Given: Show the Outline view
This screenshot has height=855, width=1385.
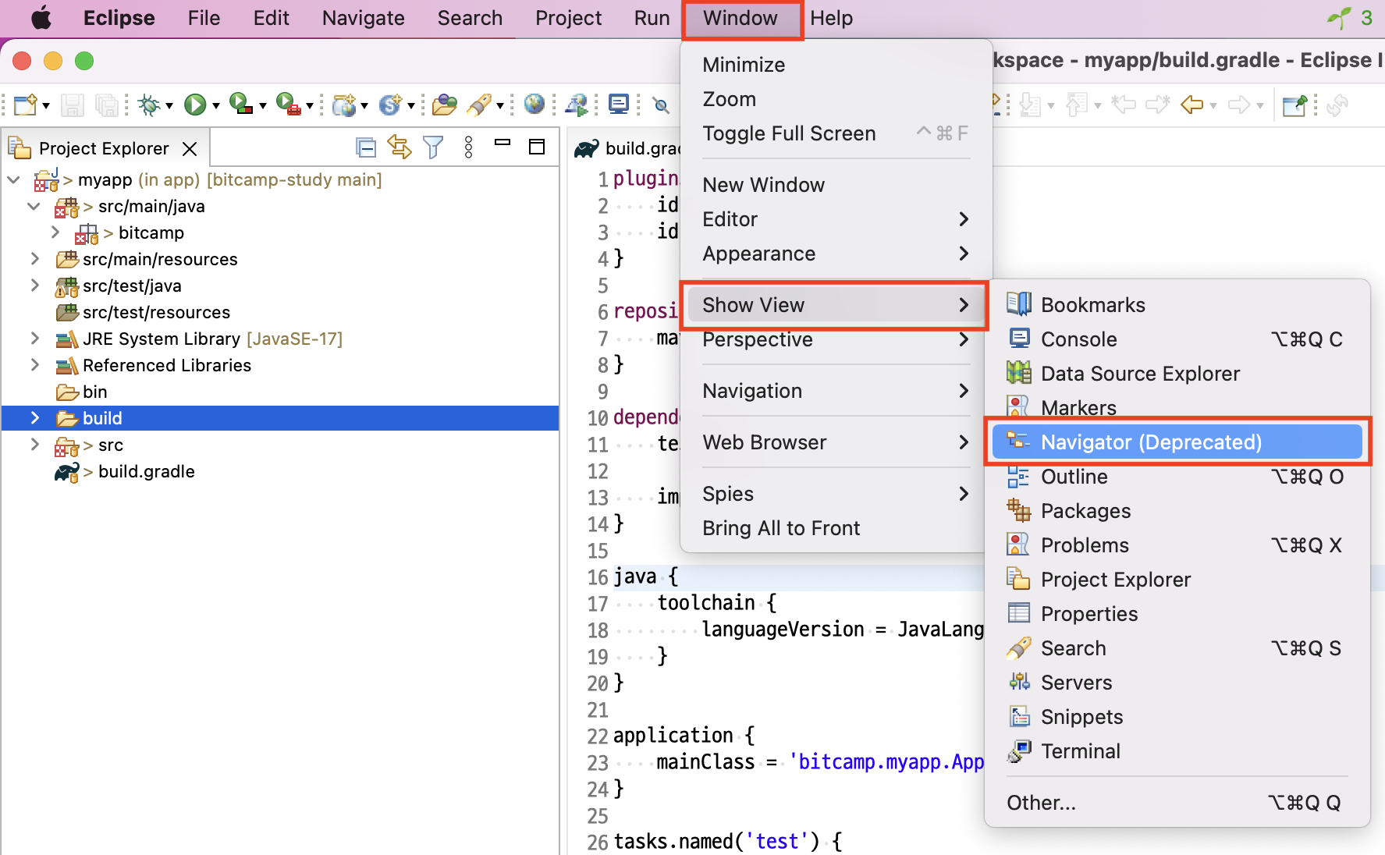Looking at the screenshot, I should pyautogui.click(x=1177, y=477).
